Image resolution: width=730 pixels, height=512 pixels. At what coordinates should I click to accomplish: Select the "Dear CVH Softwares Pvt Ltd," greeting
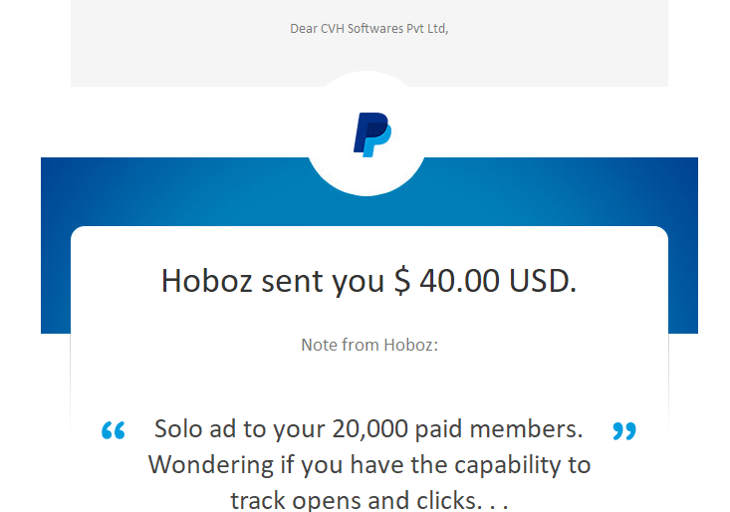click(369, 29)
